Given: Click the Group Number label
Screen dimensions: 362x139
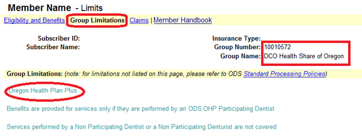Looking at the screenshot, I should [x=237, y=47].
